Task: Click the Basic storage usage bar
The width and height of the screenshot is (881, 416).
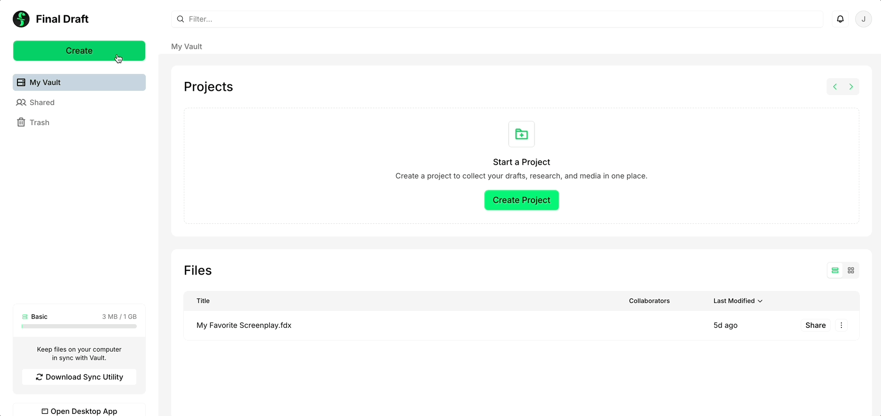Action: coord(79,326)
